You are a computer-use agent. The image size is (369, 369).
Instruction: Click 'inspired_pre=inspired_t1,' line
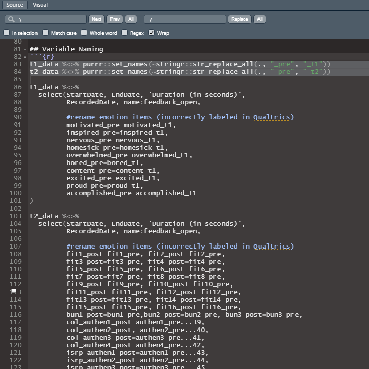click(x=117, y=133)
